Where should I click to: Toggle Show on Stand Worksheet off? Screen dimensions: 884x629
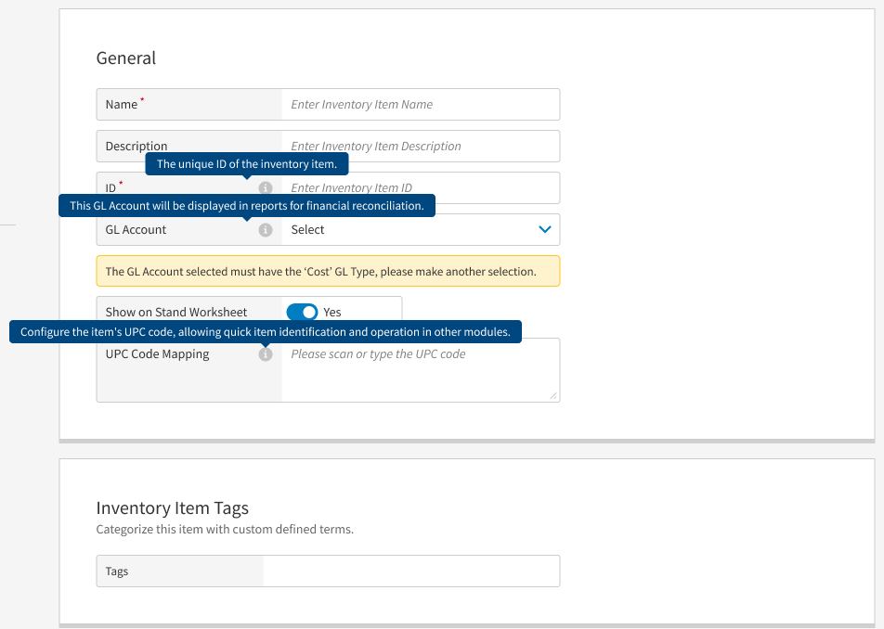tap(302, 314)
